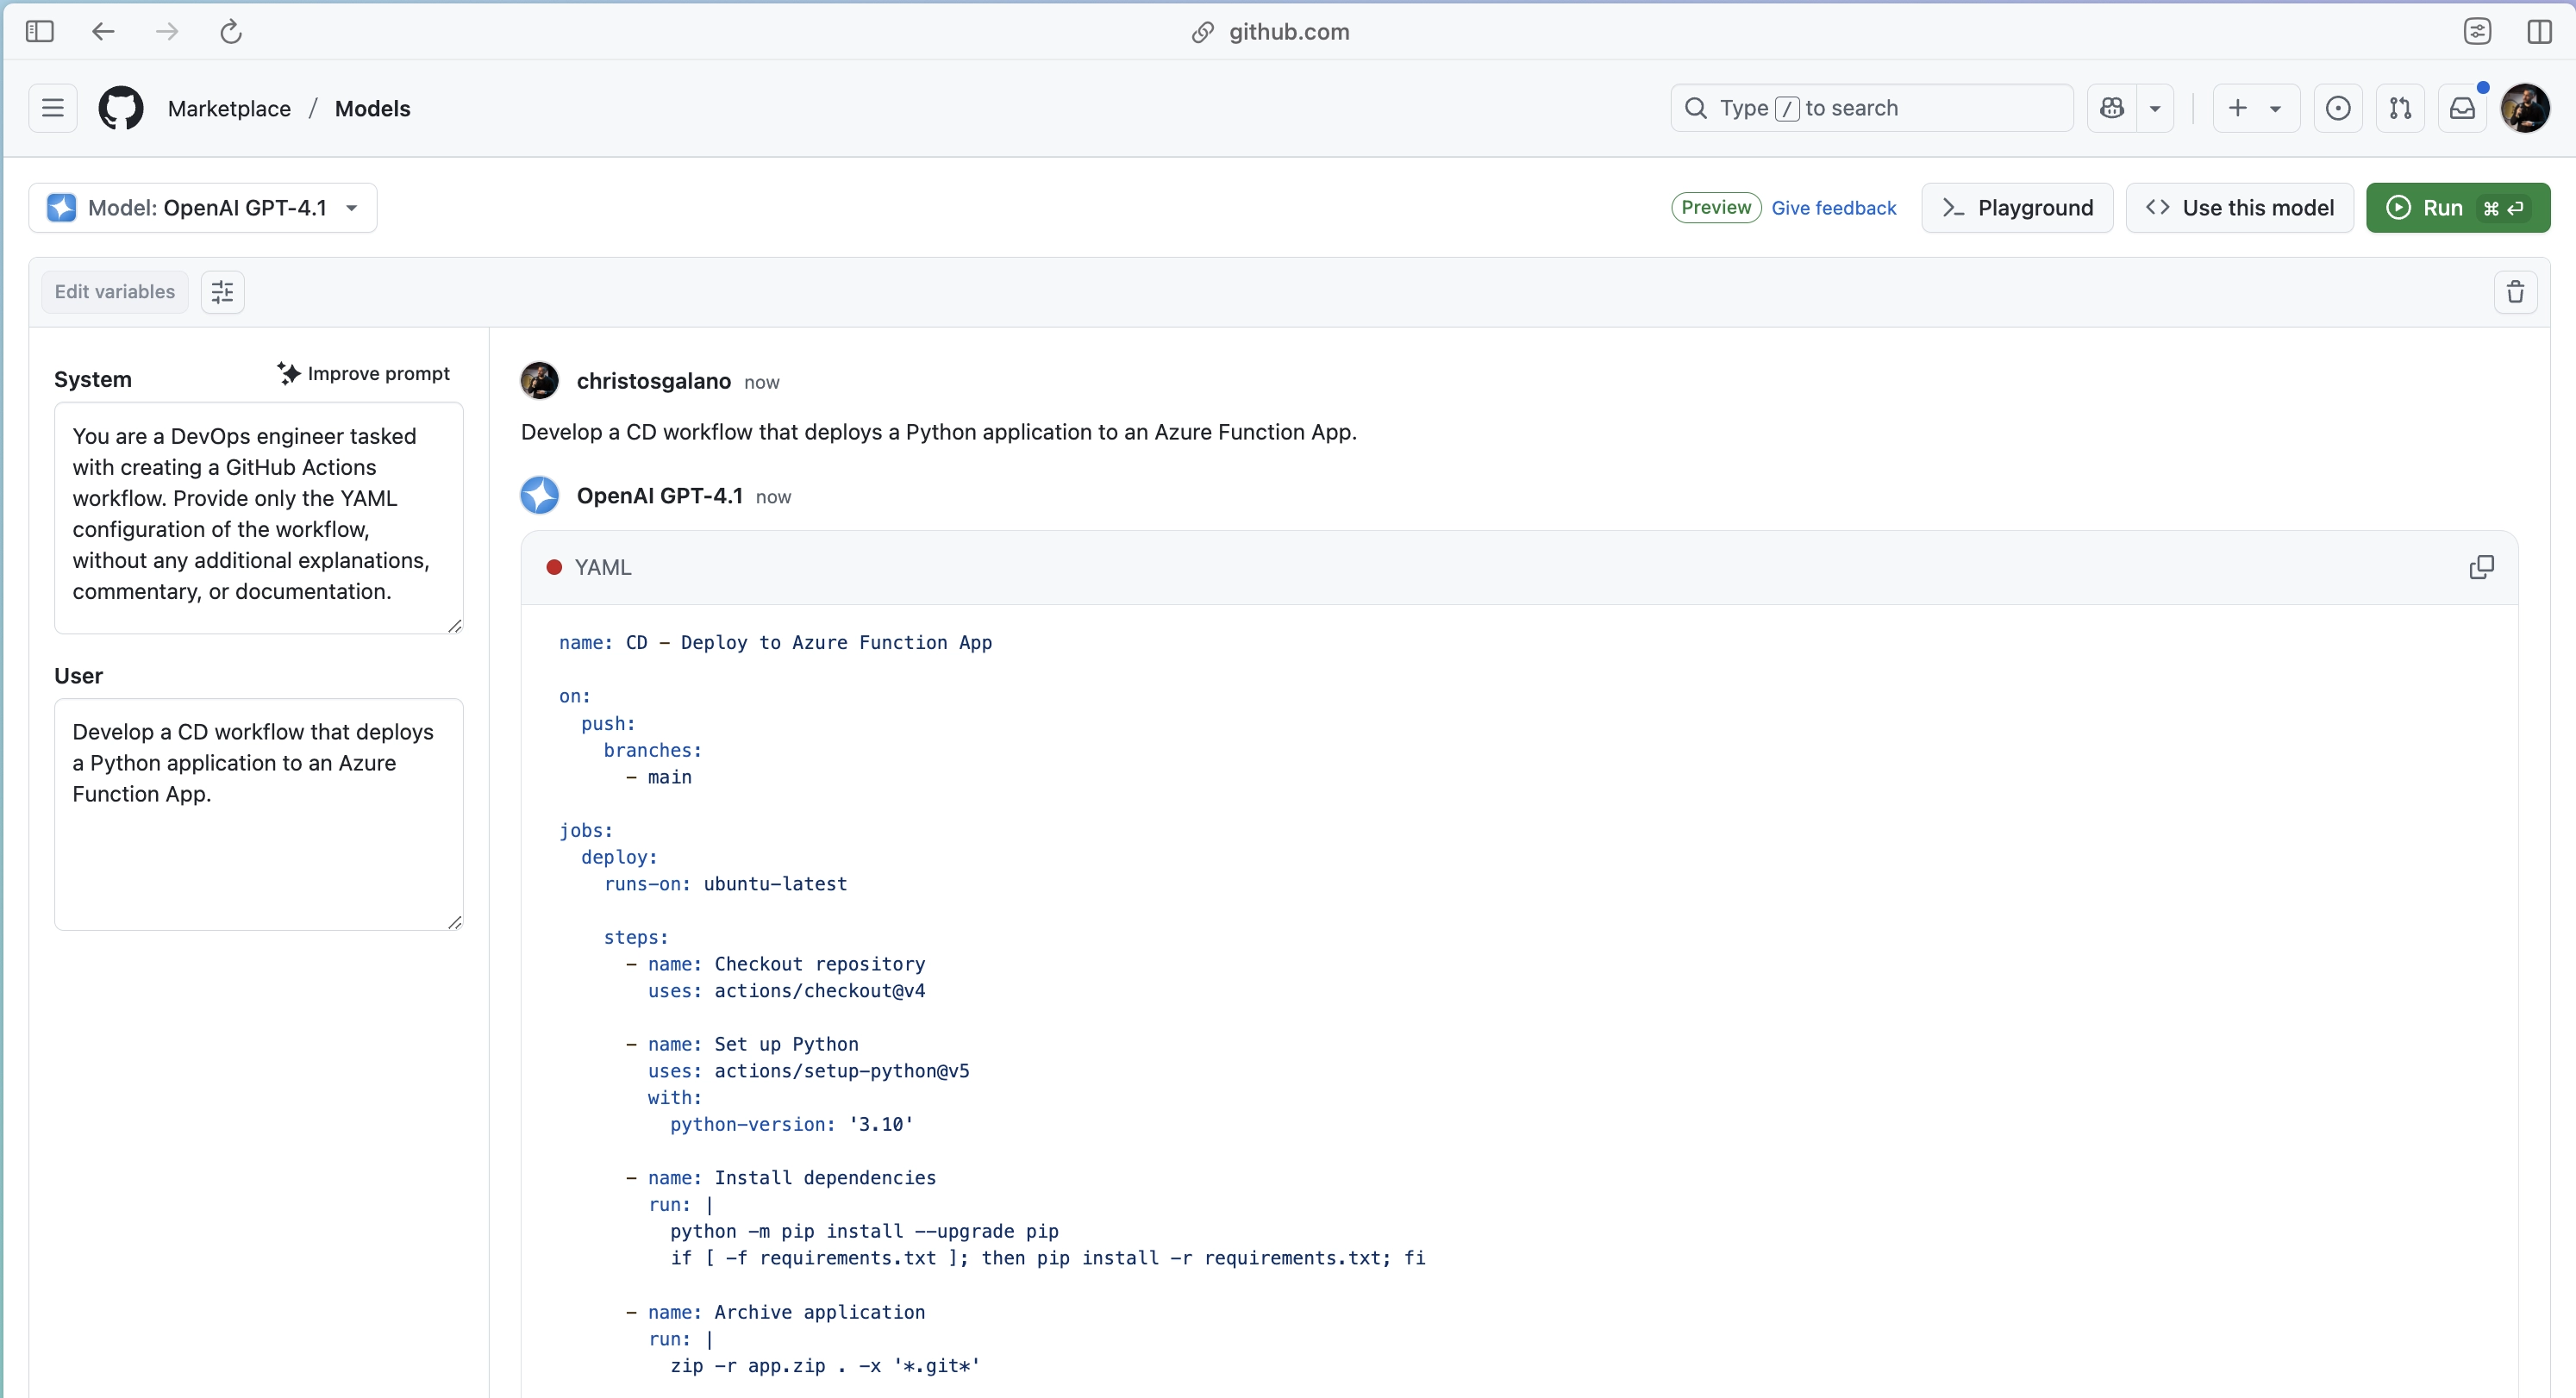Open the GitHub hamburger navigation menu
Viewport: 2576px width, 1398px height.
(x=53, y=108)
